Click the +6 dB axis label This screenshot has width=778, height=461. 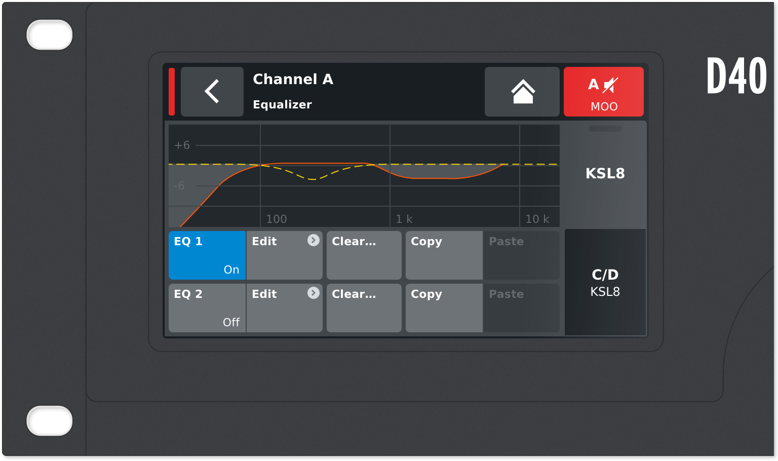point(182,145)
